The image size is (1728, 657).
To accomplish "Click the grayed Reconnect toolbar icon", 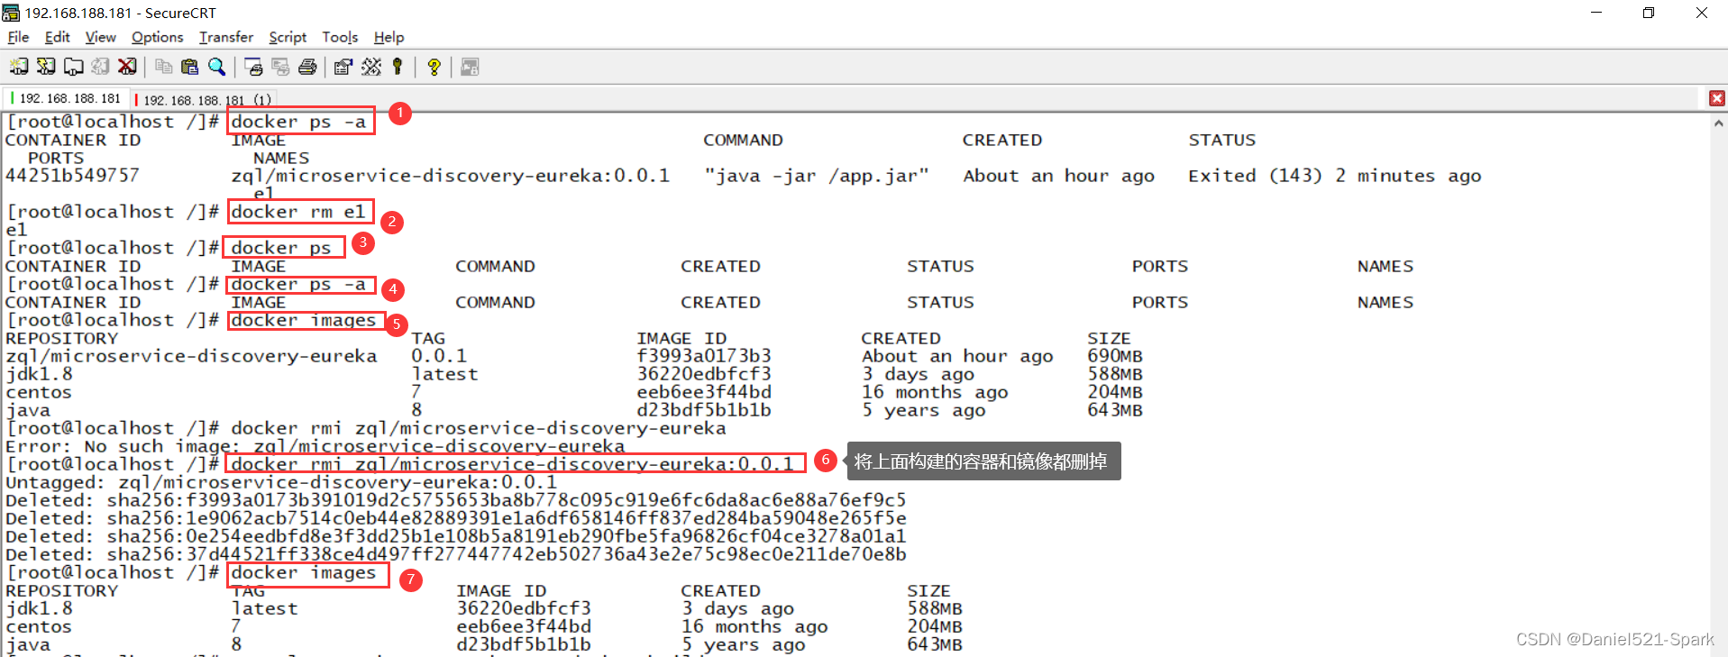I will point(101,67).
